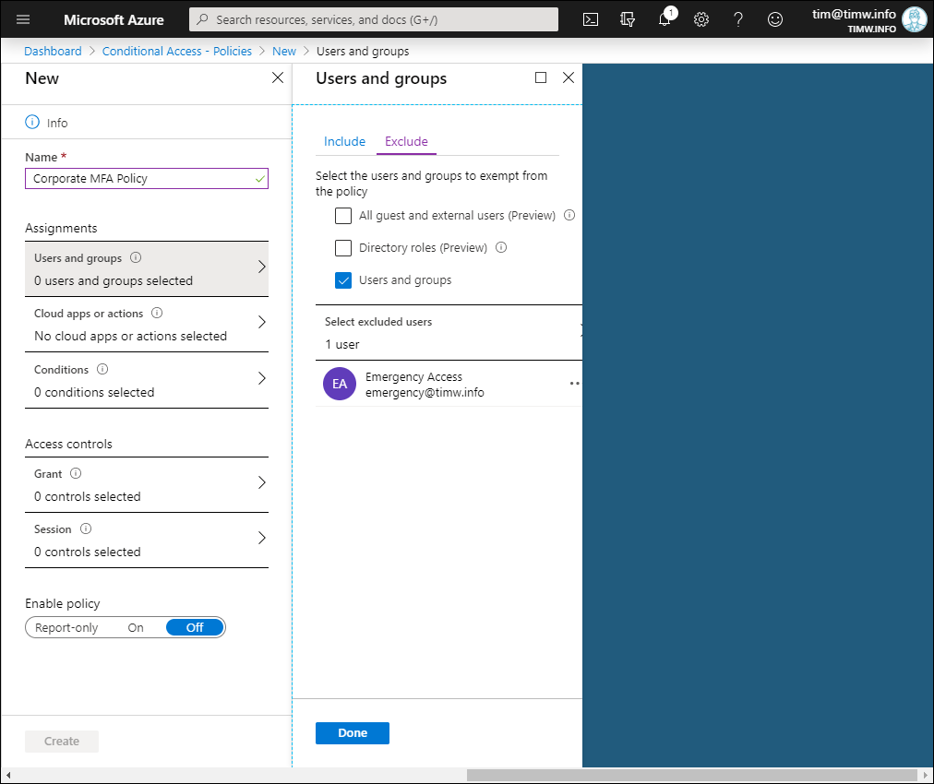The height and width of the screenshot is (784, 934).
Task: Uncheck the Users and groups checkbox
Action: pos(343,280)
